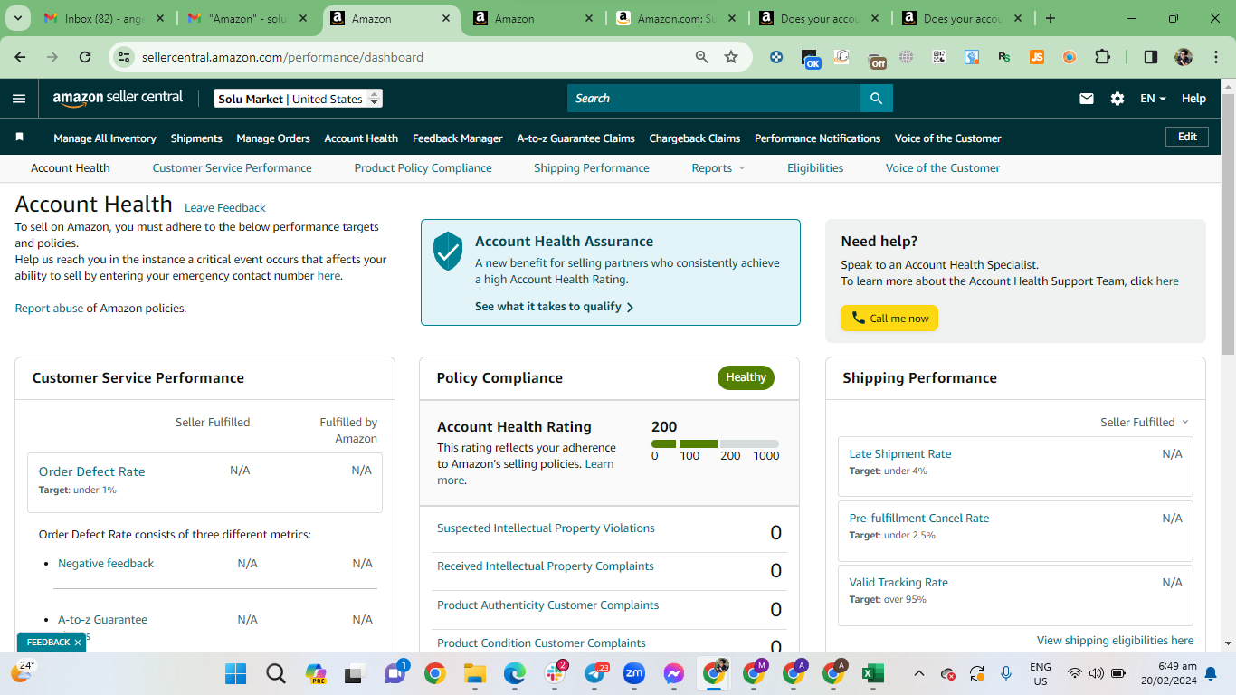Click the search magnifier button
Viewport: 1236px width, 695px height.
[876, 99]
